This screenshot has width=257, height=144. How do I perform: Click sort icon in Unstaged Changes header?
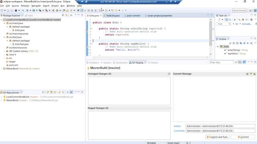pyautogui.click(x=169, y=74)
